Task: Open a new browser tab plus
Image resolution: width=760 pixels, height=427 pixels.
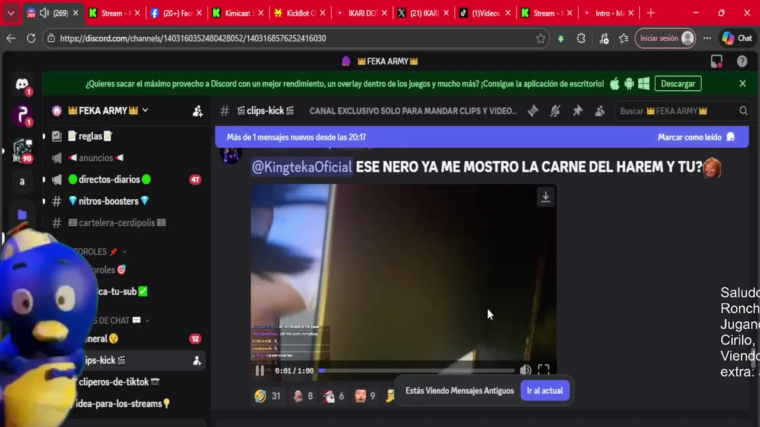Action: pyautogui.click(x=651, y=13)
